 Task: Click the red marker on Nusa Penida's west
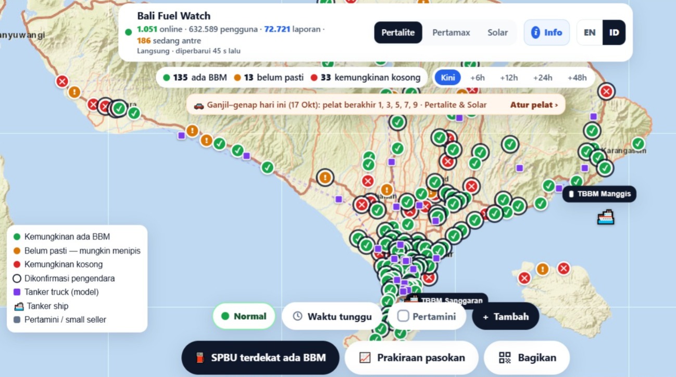point(524,278)
